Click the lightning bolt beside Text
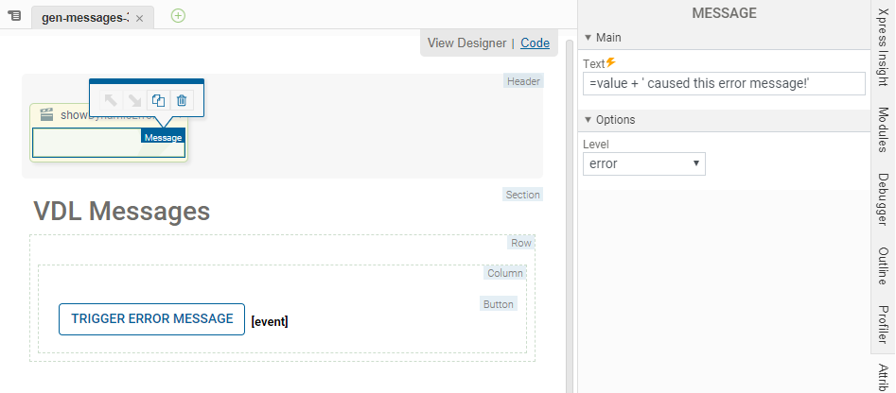The width and height of the screenshot is (896, 393). [x=610, y=62]
